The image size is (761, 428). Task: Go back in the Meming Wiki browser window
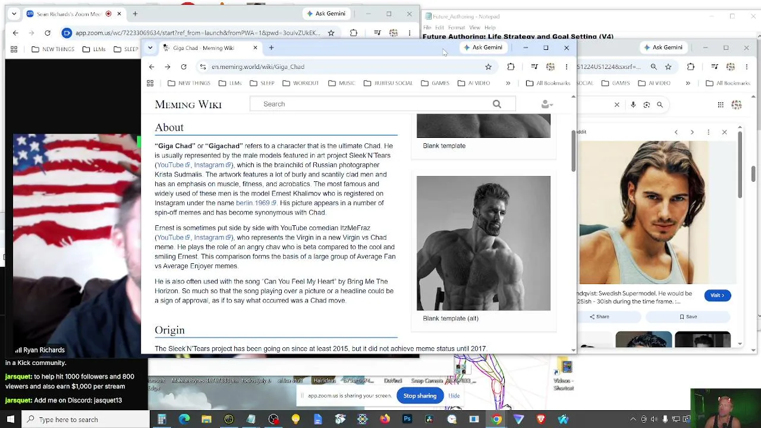tap(152, 67)
